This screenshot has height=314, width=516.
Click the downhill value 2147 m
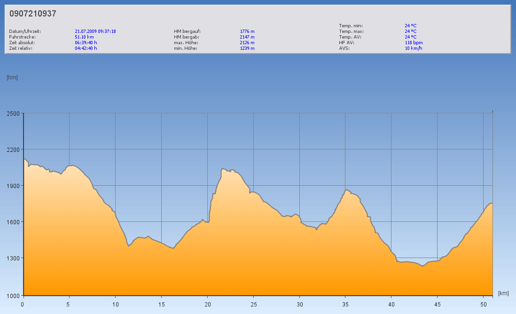click(247, 37)
